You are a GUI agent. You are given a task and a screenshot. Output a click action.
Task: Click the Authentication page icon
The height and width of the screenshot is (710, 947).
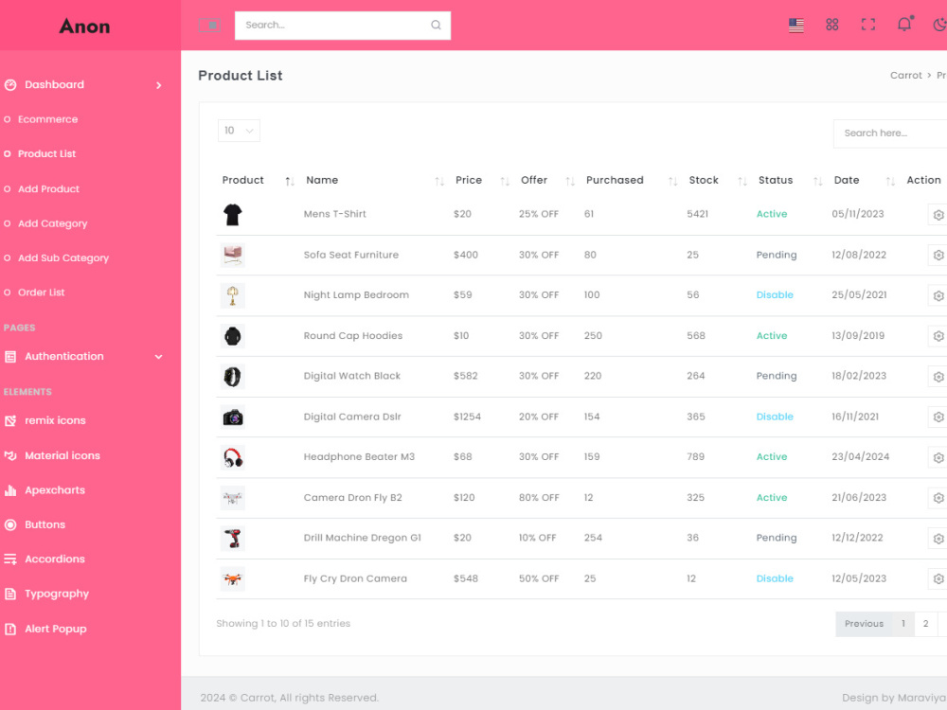point(10,357)
